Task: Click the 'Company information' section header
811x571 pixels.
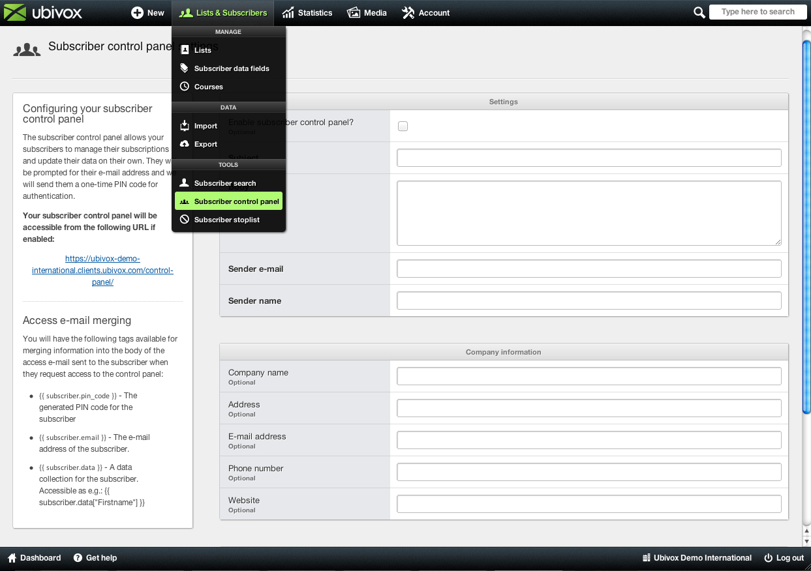Action: point(504,352)
